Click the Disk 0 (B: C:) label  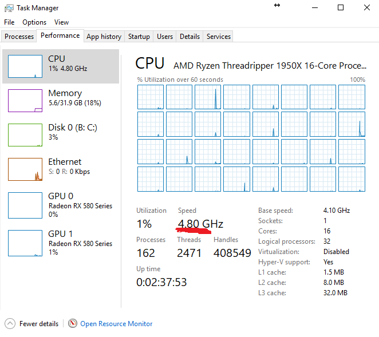coord(73,128)
